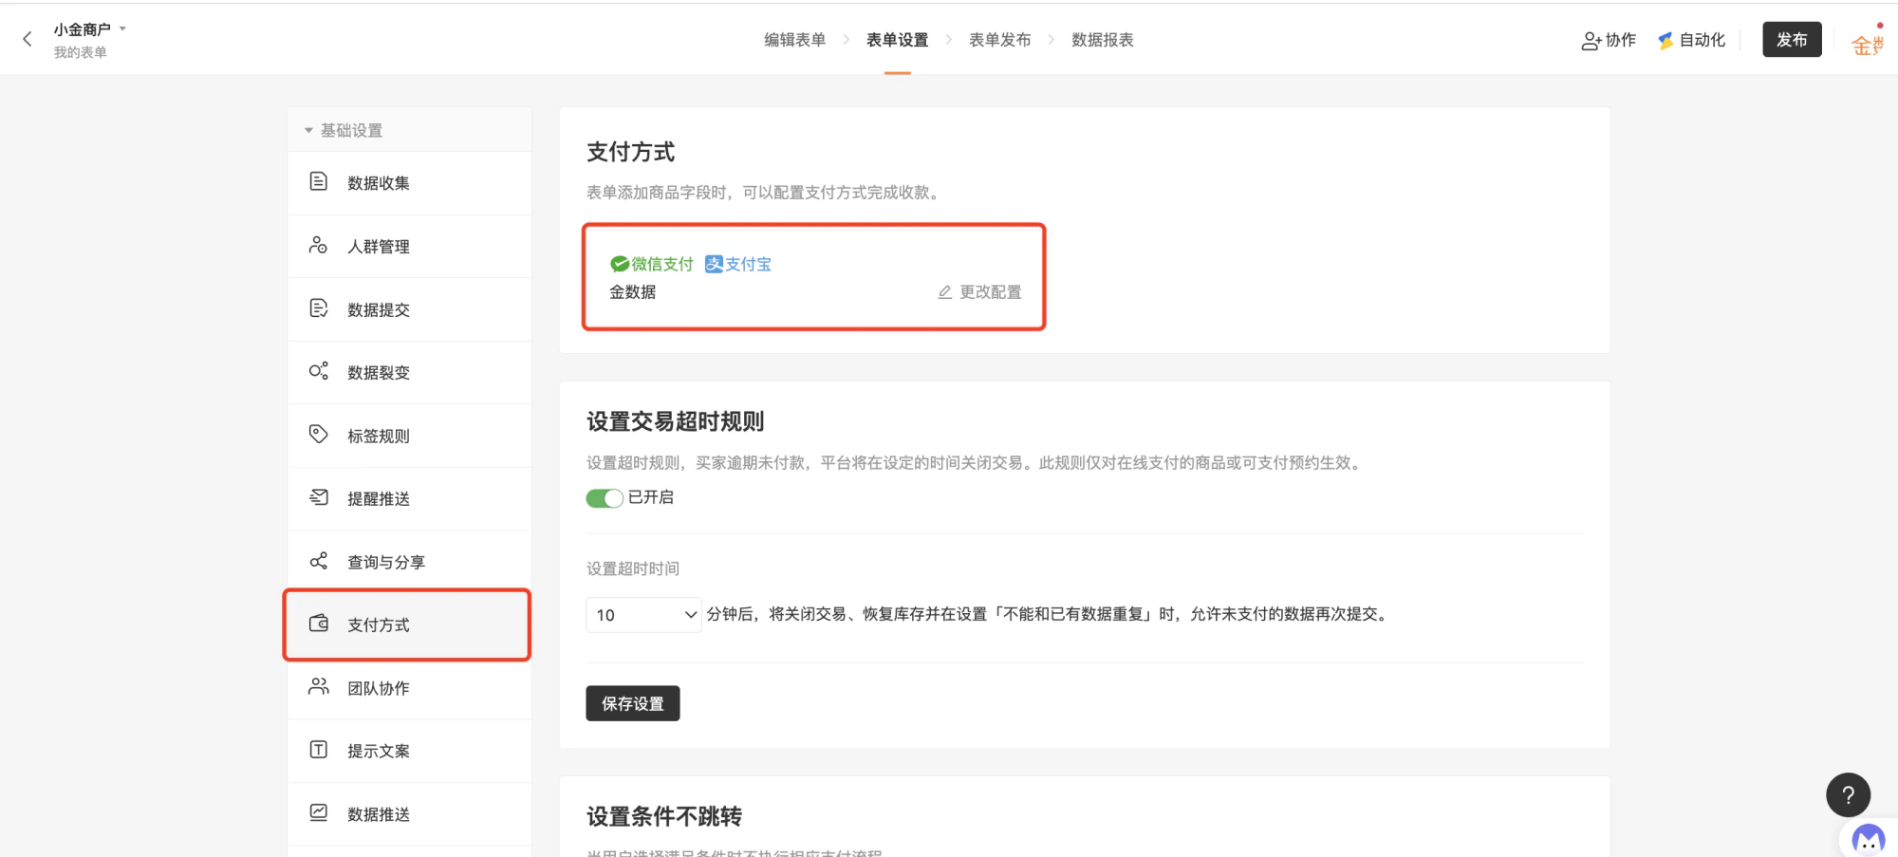Click the 协作 collaboration button
Screen dimensions: 1898x857
pos(1609,40)
